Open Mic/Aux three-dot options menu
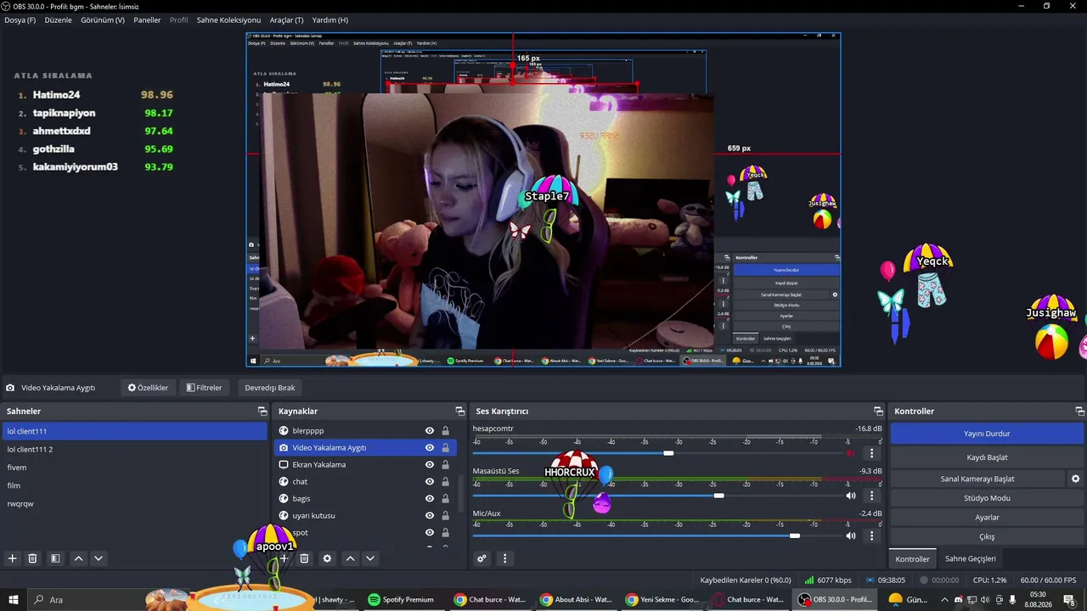 [x=871, y=536]
